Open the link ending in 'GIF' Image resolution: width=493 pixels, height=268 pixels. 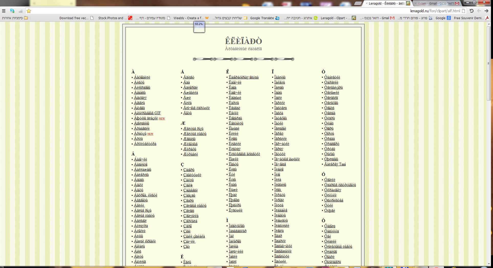(147, 113)
